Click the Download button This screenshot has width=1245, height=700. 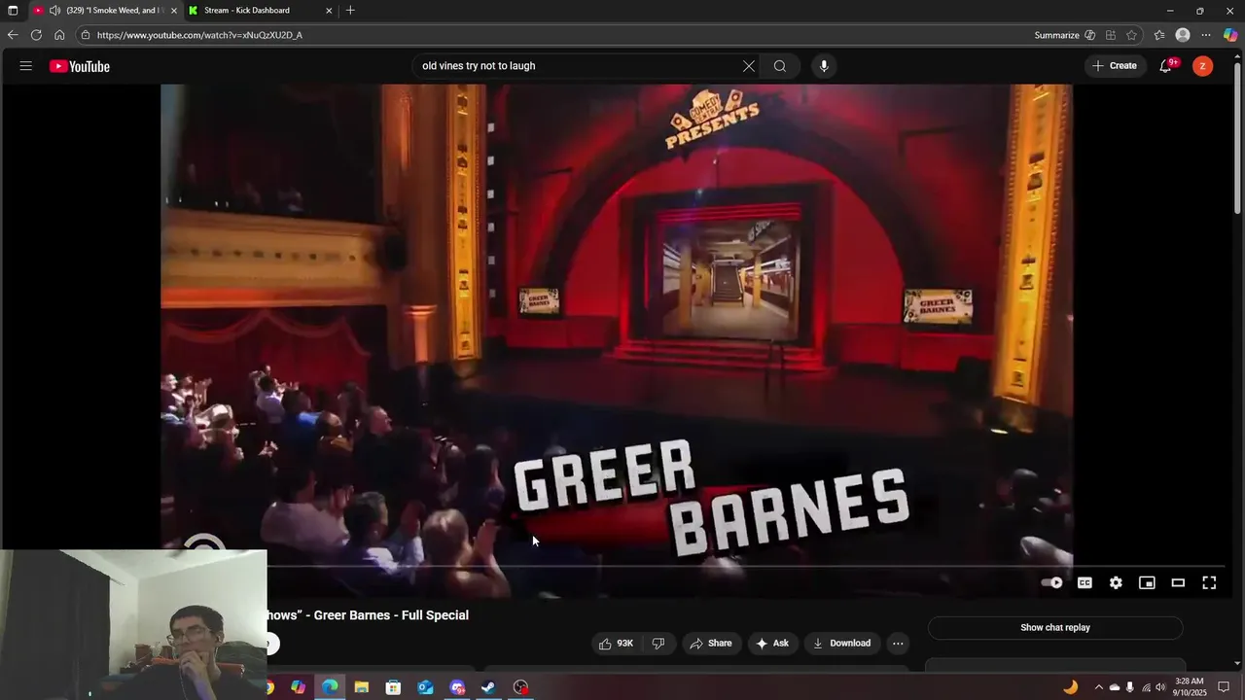(x=842, y=644)
